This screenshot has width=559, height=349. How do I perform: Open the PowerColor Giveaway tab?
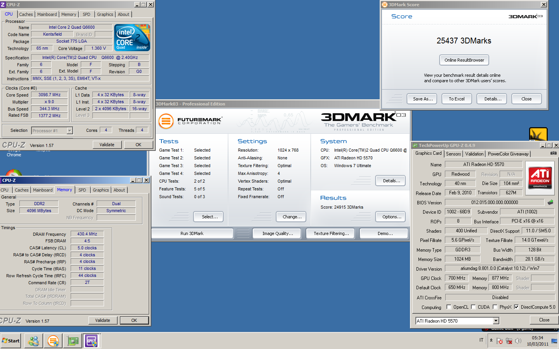click(508, 154)
